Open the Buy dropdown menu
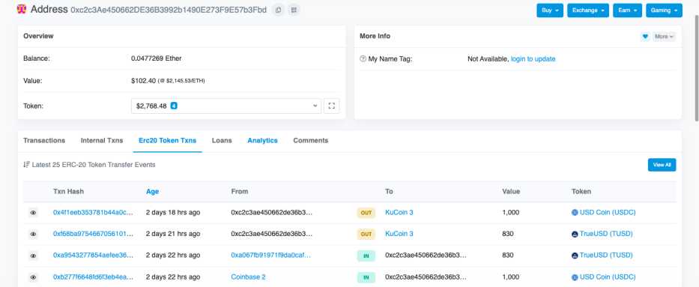 550,10
